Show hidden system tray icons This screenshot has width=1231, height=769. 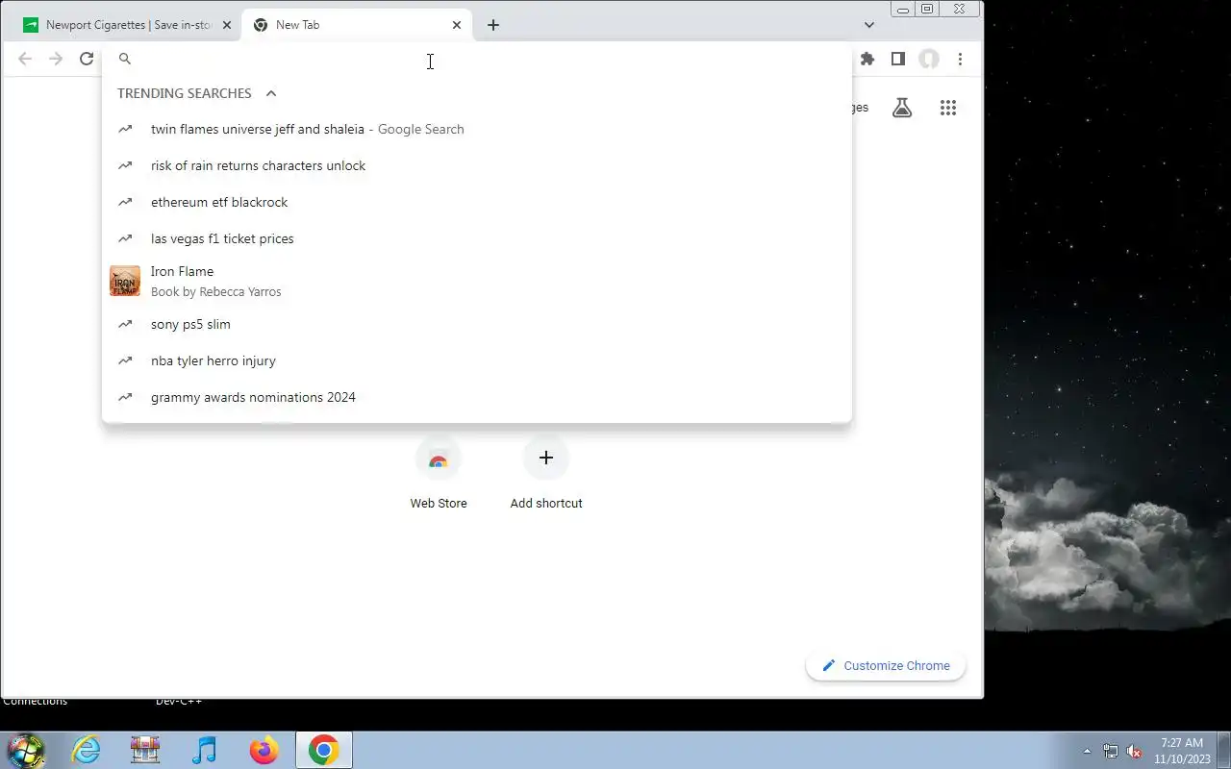pyautogui.click(x=1088, y=751)
